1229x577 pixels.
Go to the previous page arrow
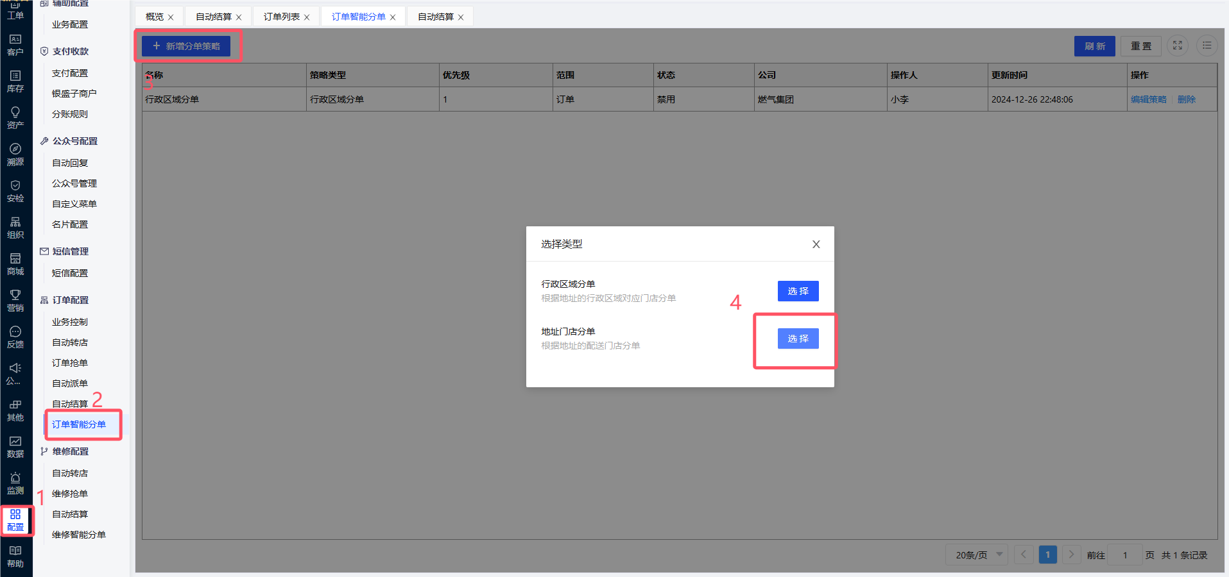pos(1024,555)
